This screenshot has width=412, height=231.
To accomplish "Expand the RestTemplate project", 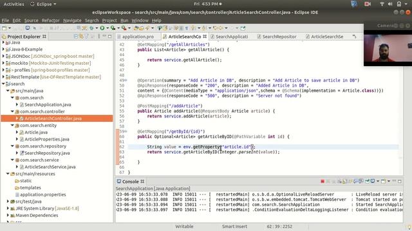I will [x=3, y=77].
